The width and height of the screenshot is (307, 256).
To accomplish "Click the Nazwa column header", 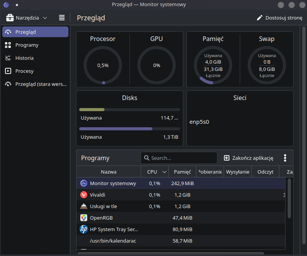I will point(109,172).
